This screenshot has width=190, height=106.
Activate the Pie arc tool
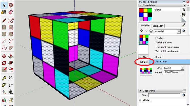coord(11,48)
